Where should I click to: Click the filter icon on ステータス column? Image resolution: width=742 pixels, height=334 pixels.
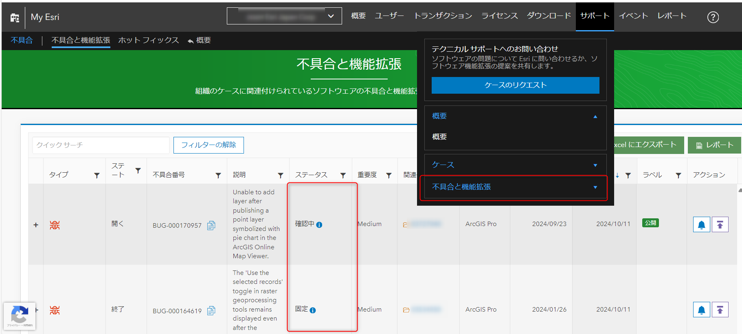[343, 176]
